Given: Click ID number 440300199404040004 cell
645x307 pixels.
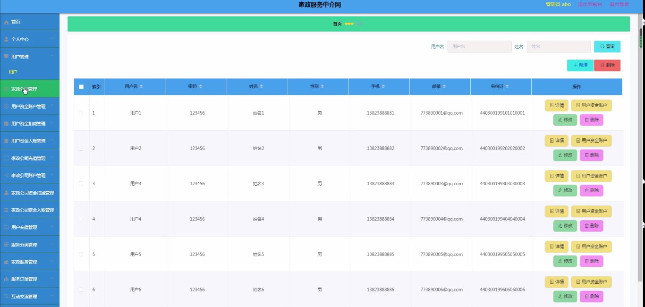Looking at the screenshot, I should click(502, 219).
